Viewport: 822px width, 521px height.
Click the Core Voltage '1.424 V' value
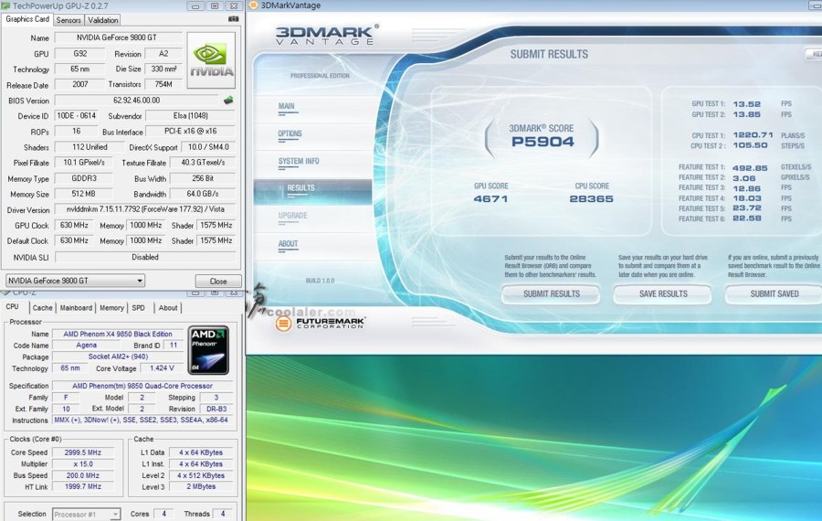162,368
